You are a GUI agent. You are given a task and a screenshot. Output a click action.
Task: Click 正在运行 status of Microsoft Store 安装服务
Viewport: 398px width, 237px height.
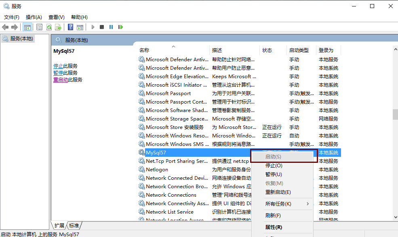point(272,127)
